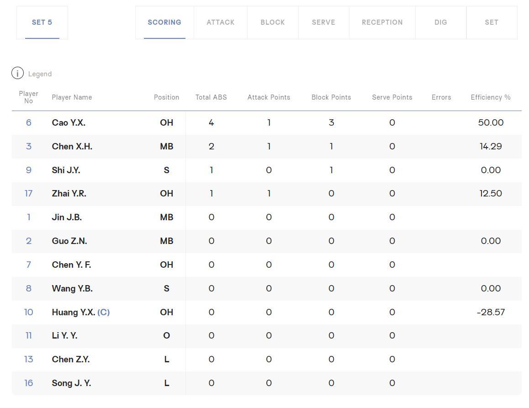Open the RECEPTION tab

(382, 22)
